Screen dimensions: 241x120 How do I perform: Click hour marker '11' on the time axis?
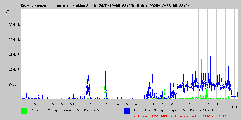[x=90, y=104]
